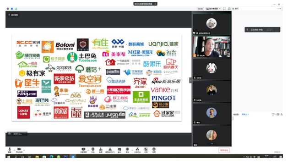
Task: Open the Share Screen option in toolbar
Action: coord(83,150)
